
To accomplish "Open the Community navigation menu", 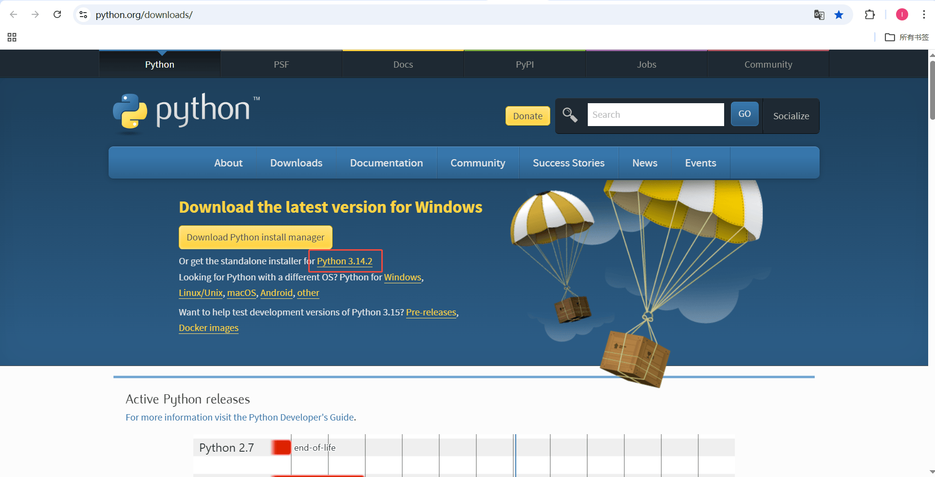I will pyautogui.click(x=478, y=163).
